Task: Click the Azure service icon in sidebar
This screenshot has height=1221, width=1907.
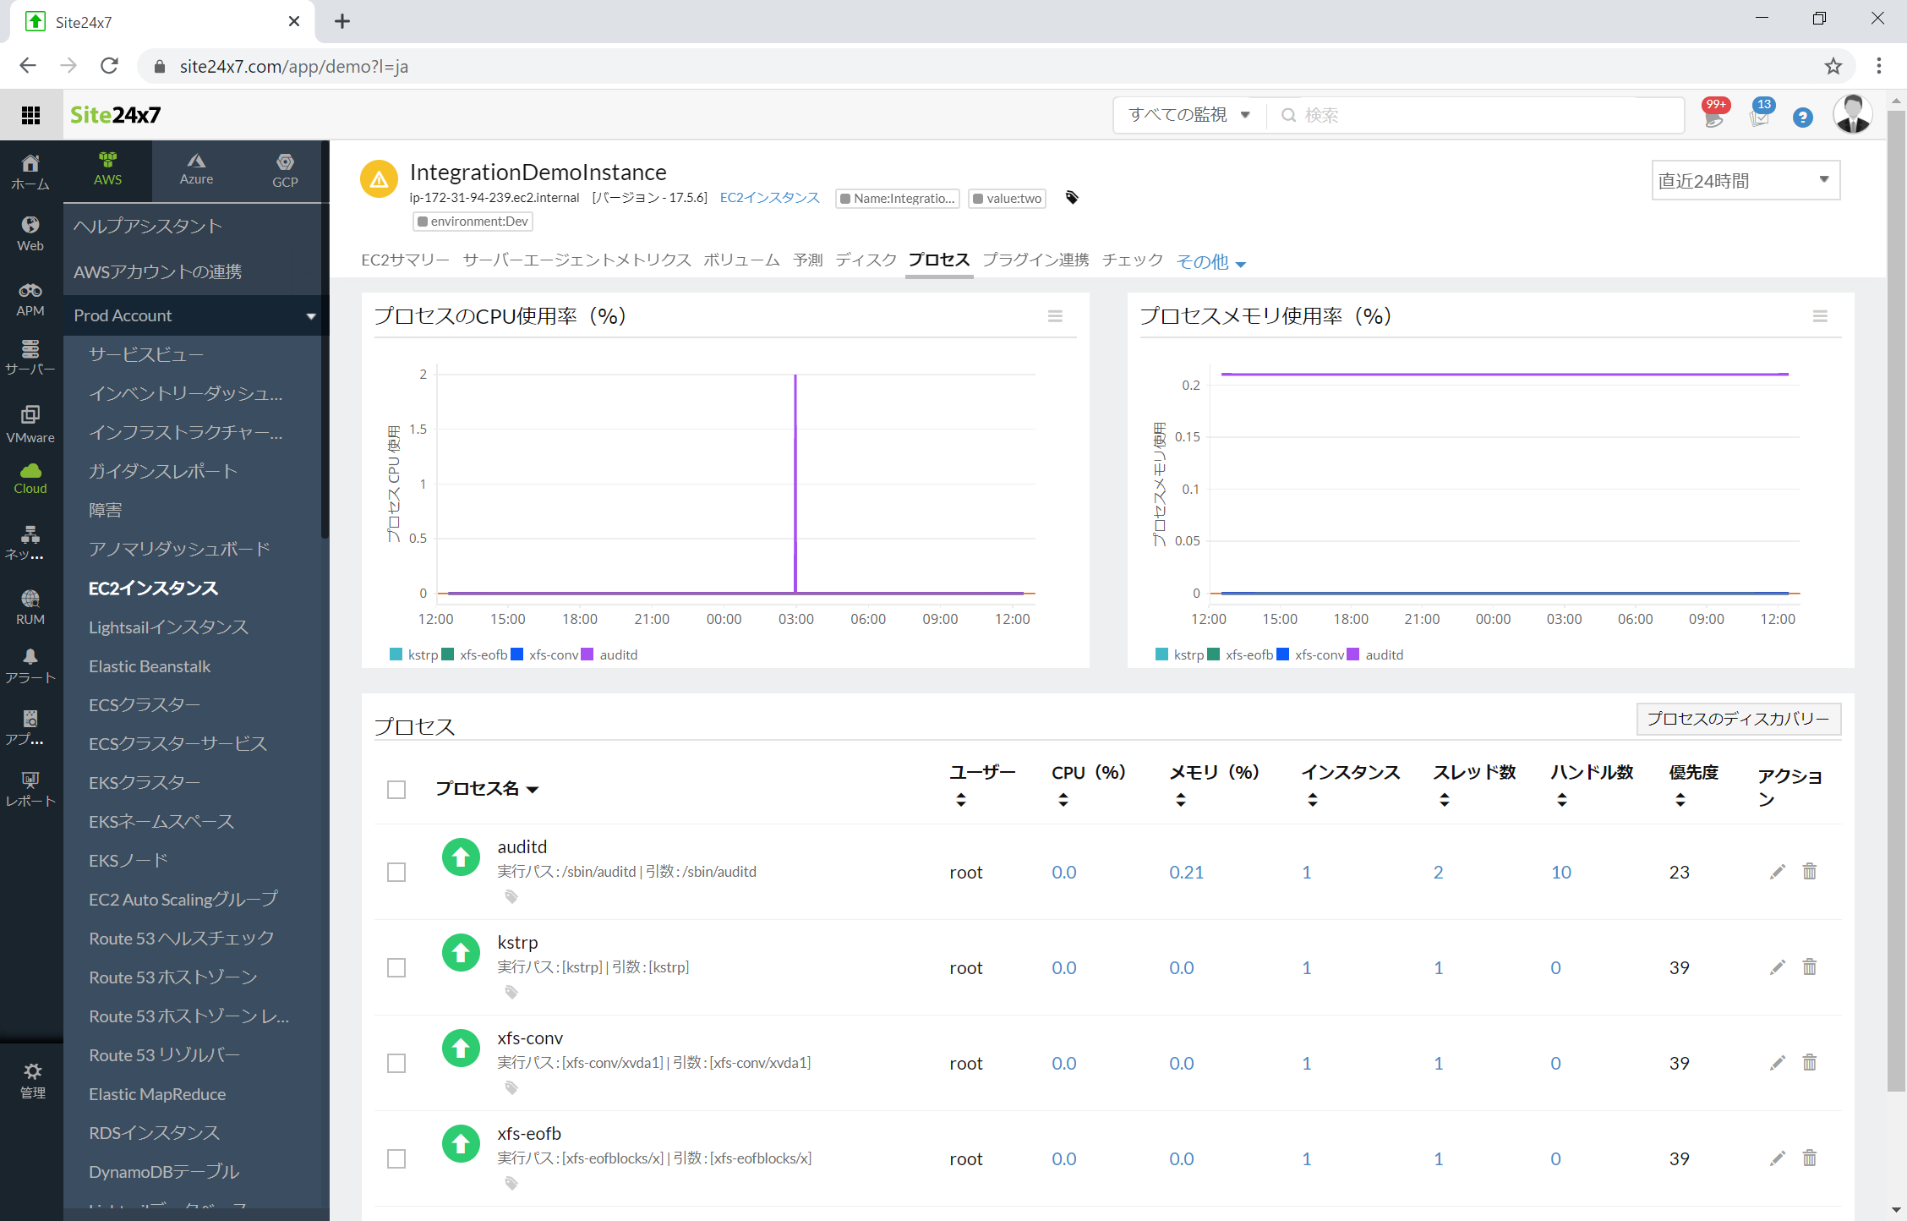Action: coord(194,167)
